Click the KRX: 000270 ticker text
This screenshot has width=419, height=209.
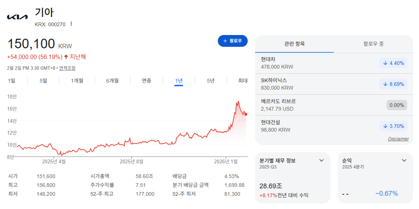(x=50, y=24)
